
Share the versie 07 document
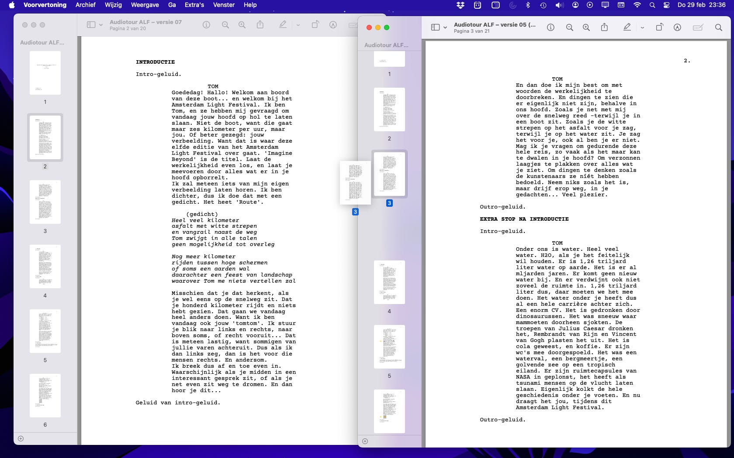coord(260,25)
